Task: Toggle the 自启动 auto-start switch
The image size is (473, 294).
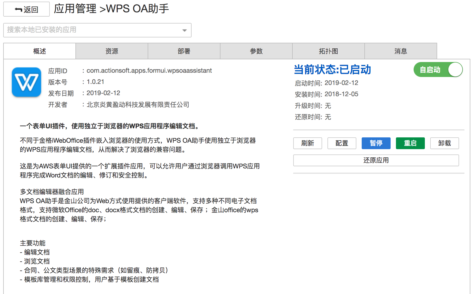Action: pos(438,69)
